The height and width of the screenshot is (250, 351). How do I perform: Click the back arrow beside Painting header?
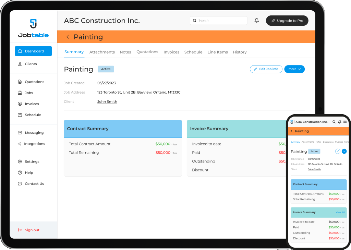tap(68, 37)
